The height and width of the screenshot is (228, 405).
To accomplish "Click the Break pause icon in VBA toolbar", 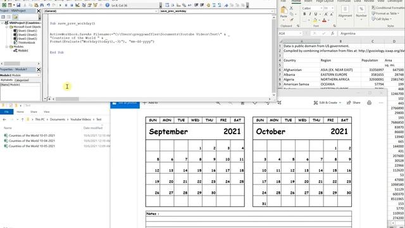I will tap(66, 5).
